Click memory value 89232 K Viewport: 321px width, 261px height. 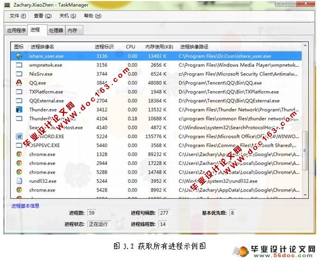tap(157, 154)
